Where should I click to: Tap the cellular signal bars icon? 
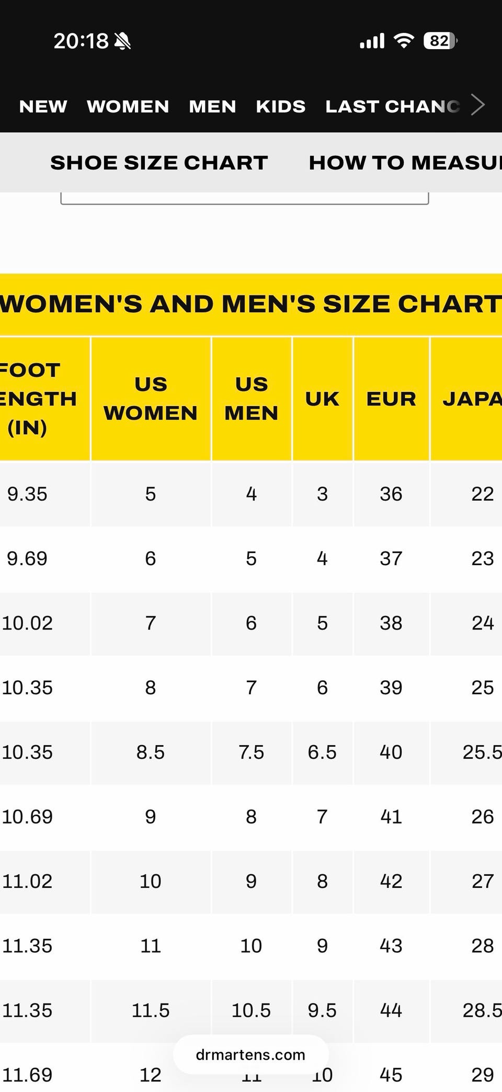[372, 41]
